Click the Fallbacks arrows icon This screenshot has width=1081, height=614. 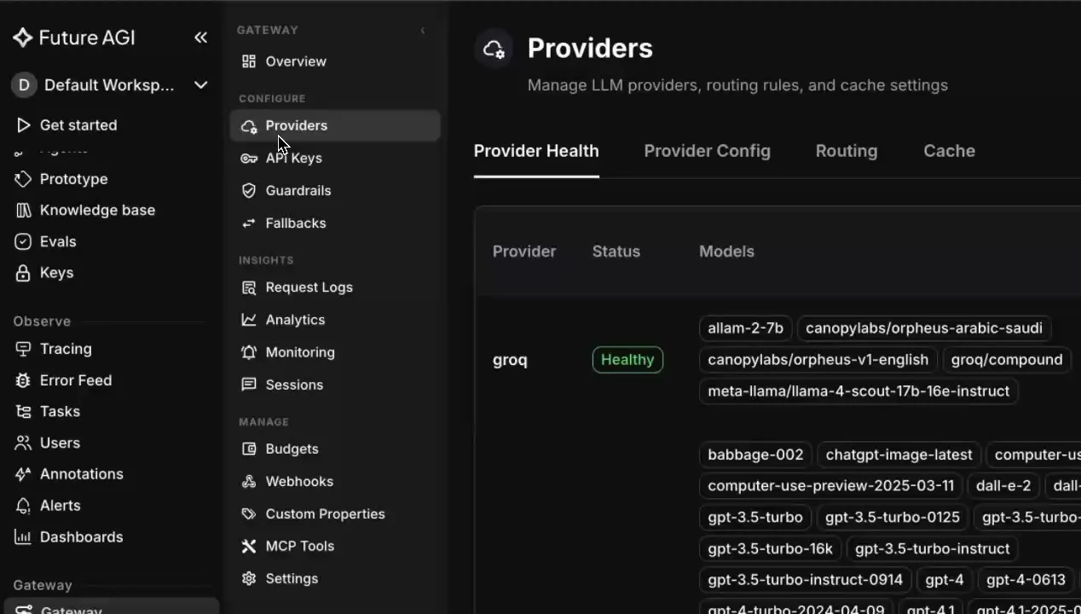(x=249, y=223)
